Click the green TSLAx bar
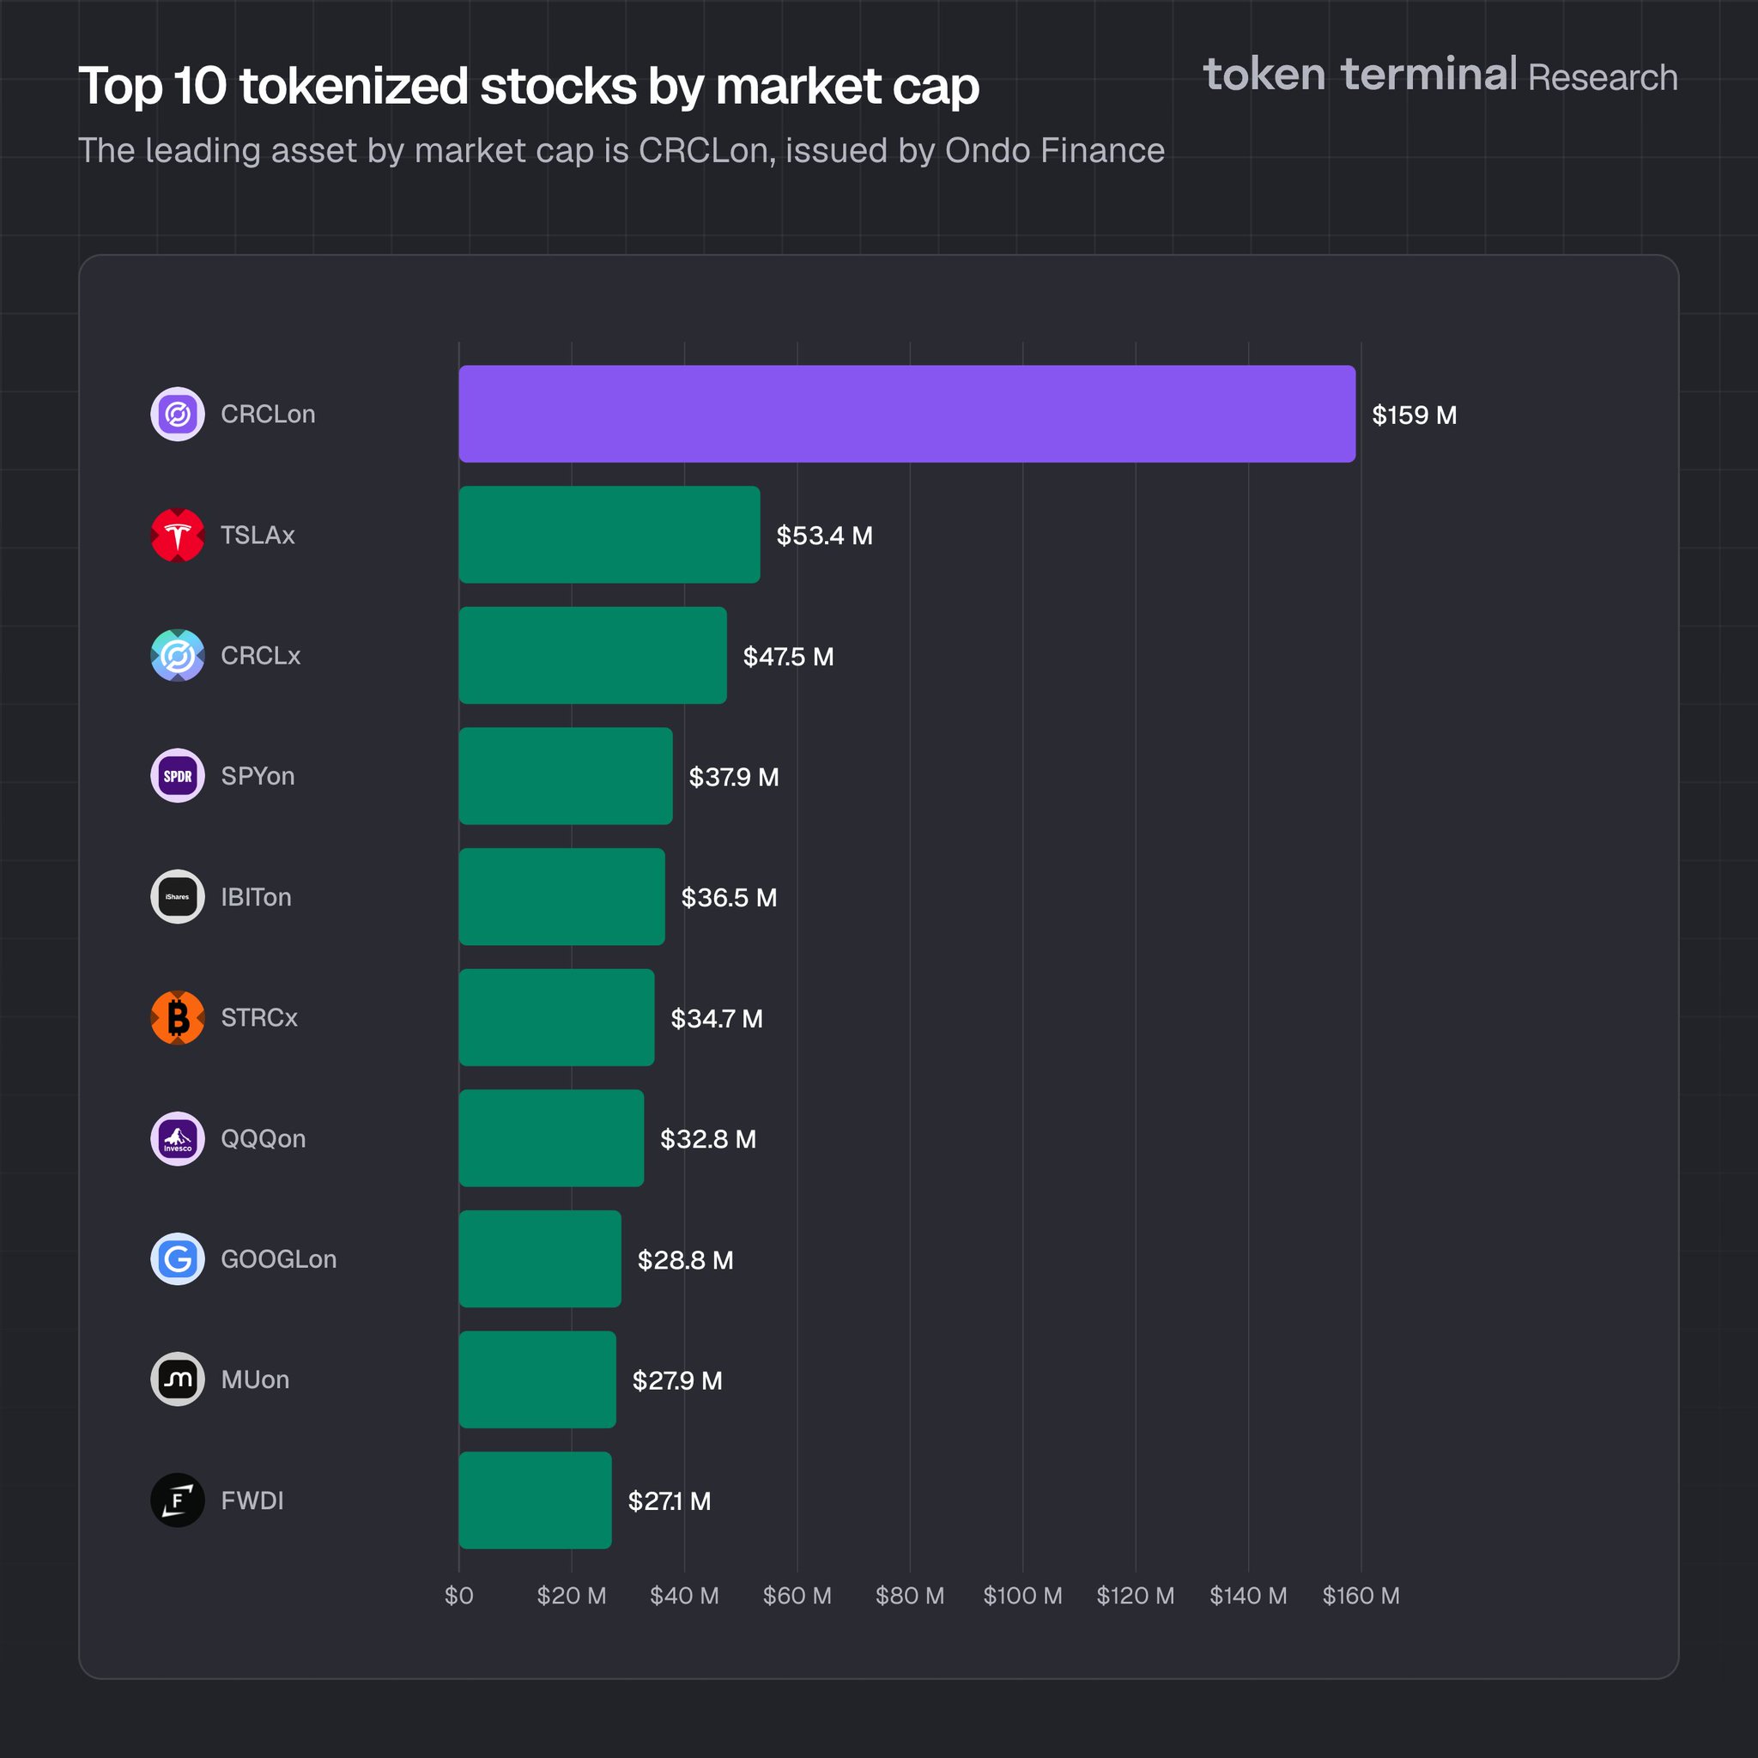The image size is (1758, 1758). point(609,535)
